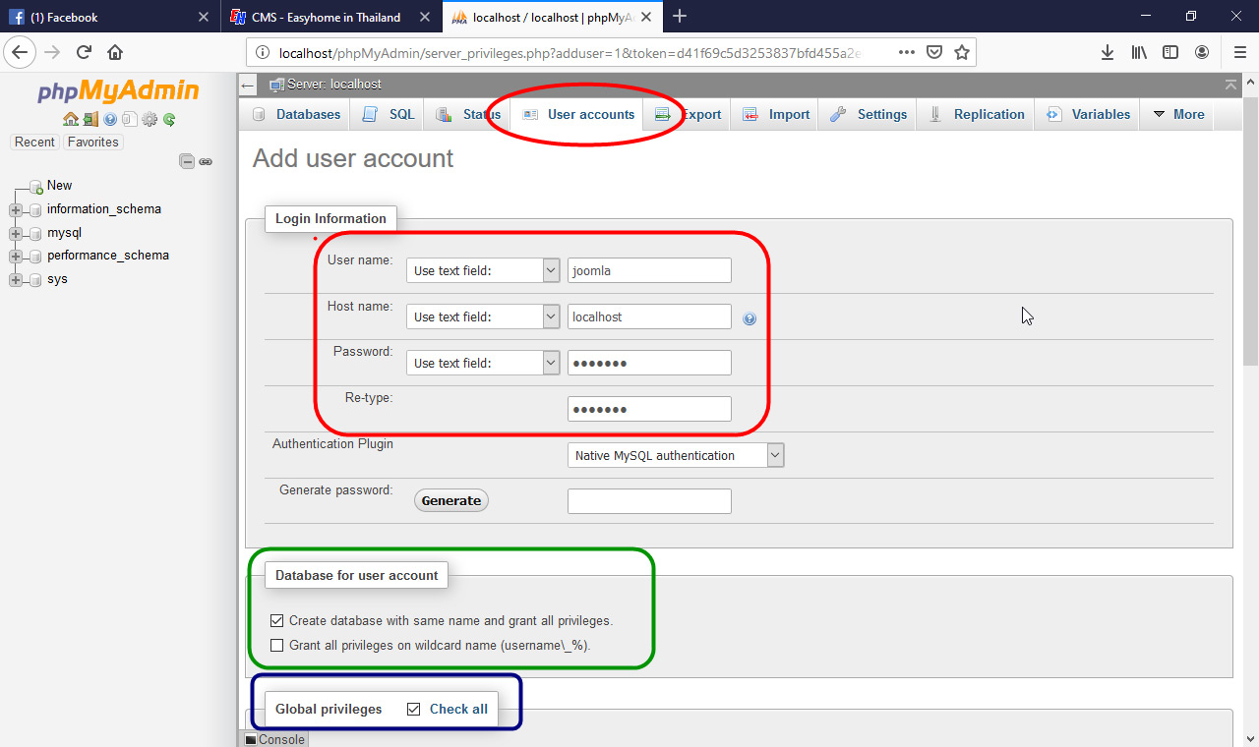Screen dimensions: 1259x747
Task: Open the settings gear icon under the logo
Action: click(149, 119)
